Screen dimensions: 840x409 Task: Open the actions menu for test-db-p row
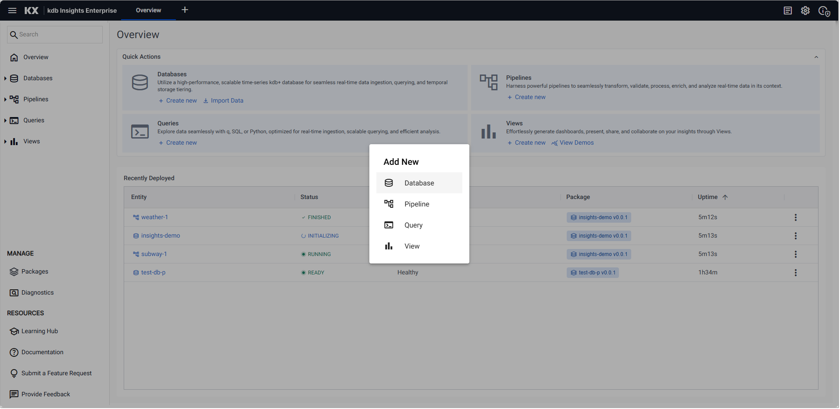pos(796,272)
